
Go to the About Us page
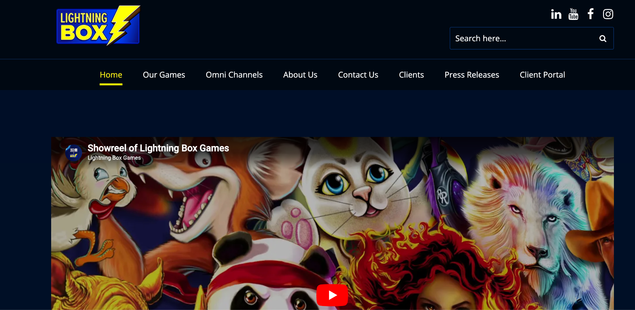[x=300, y=75]
